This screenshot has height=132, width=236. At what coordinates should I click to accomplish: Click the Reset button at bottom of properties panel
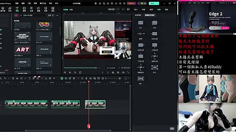click(x=172, y=128)
